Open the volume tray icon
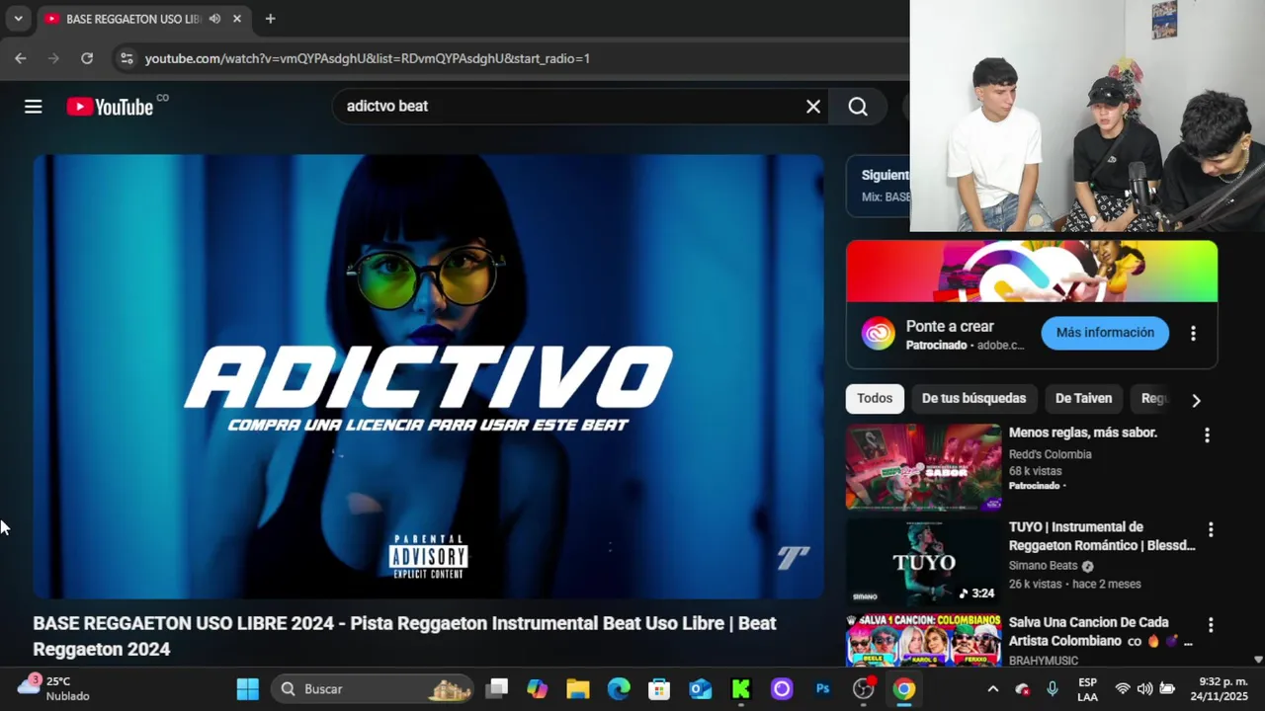The width and height of the screenshot is (1265, 711). 1144,689
